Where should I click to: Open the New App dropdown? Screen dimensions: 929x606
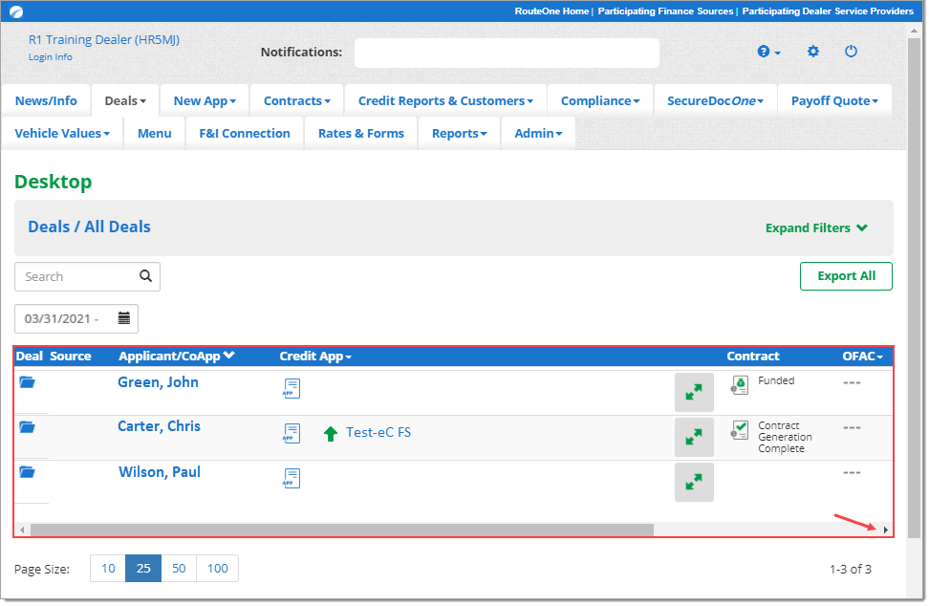point(205,100)
